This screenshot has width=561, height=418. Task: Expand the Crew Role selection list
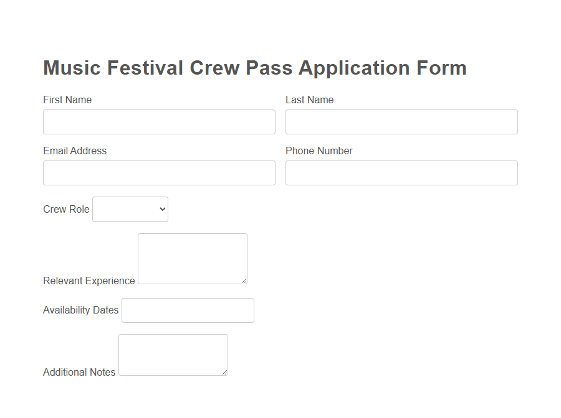130,209
